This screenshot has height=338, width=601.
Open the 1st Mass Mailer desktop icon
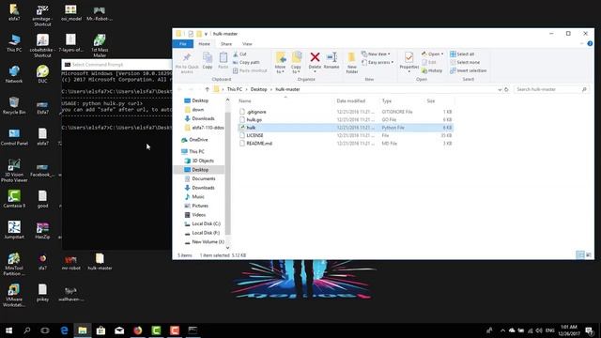(100, 46)
